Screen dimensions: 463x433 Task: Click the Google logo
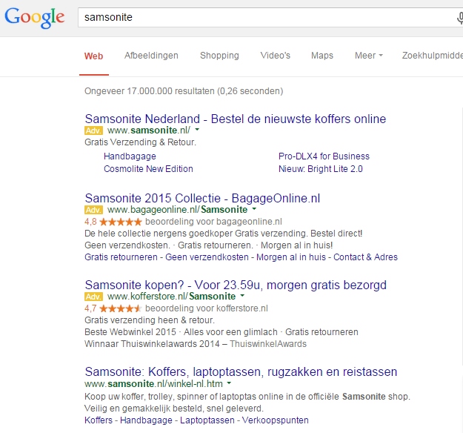[x=35, y=17]
